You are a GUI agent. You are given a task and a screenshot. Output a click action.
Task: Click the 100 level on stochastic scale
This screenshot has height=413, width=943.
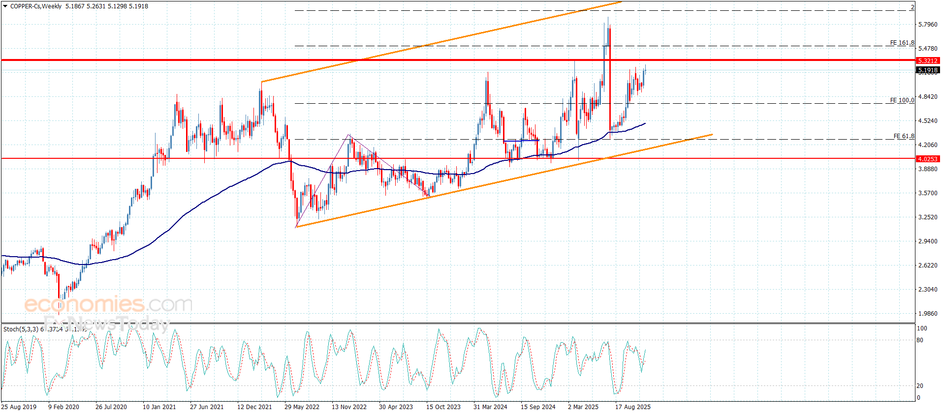(x=922, y=328)
